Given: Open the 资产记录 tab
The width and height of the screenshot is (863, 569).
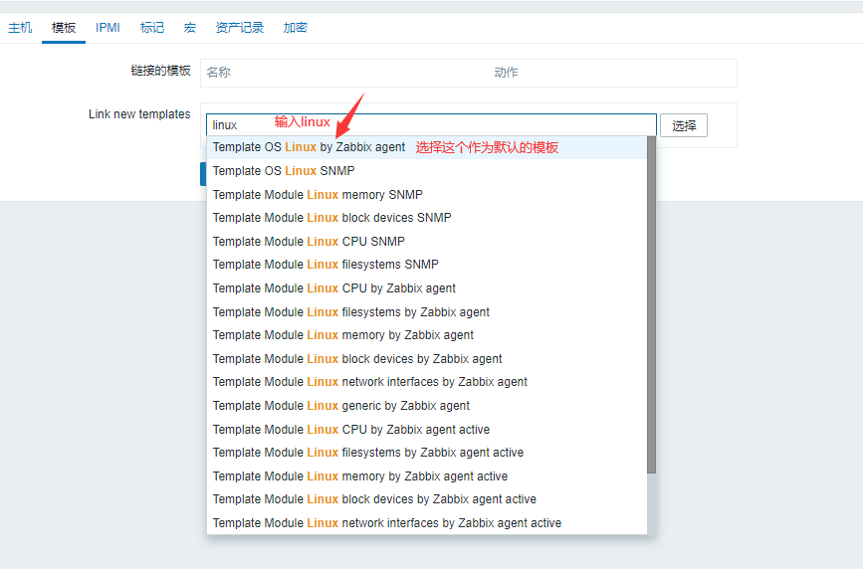Looking at the screenshot, I should pyautogui.click(x=240, y=28).
